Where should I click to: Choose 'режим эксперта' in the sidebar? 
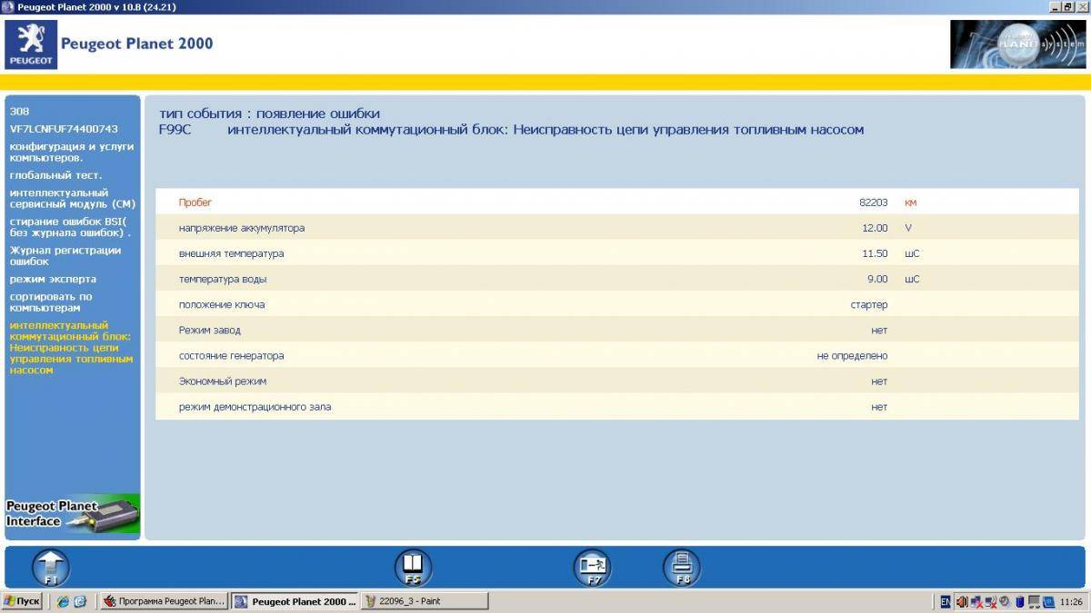click(x=53, y=279)
